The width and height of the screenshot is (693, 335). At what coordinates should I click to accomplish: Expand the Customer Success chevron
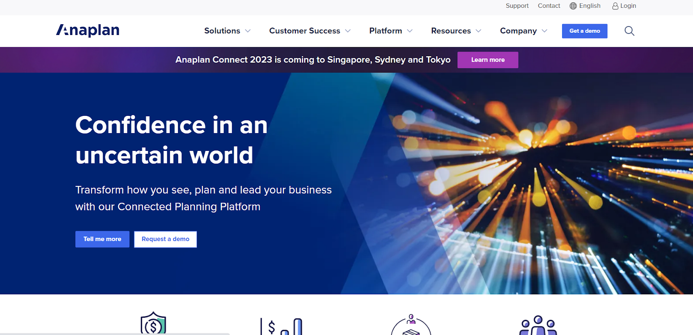348,31
